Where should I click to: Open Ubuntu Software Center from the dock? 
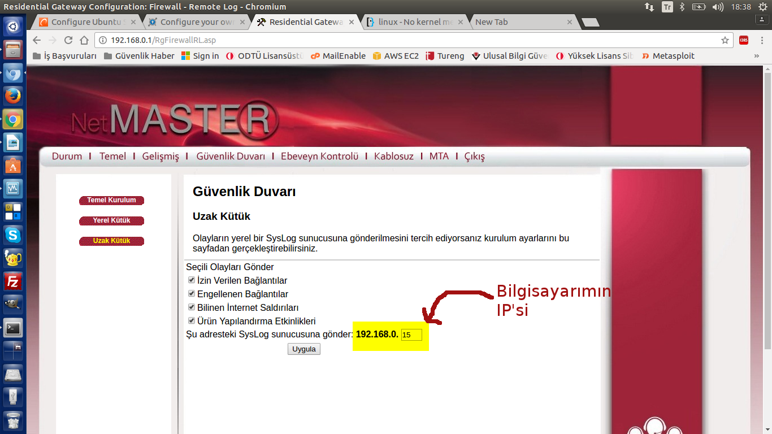13,166
